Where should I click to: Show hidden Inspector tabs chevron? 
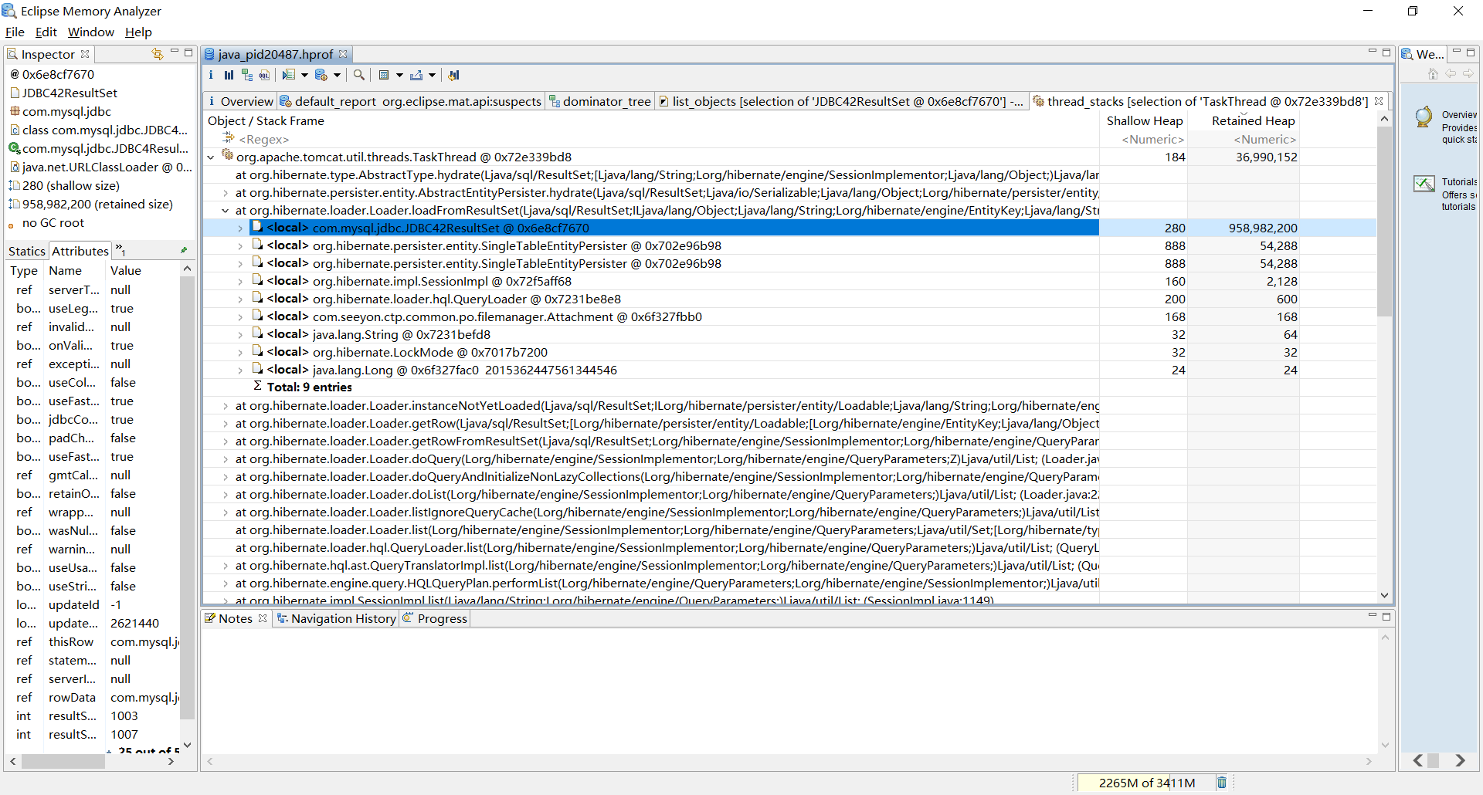pyautogui.click(x=120, y=249)
